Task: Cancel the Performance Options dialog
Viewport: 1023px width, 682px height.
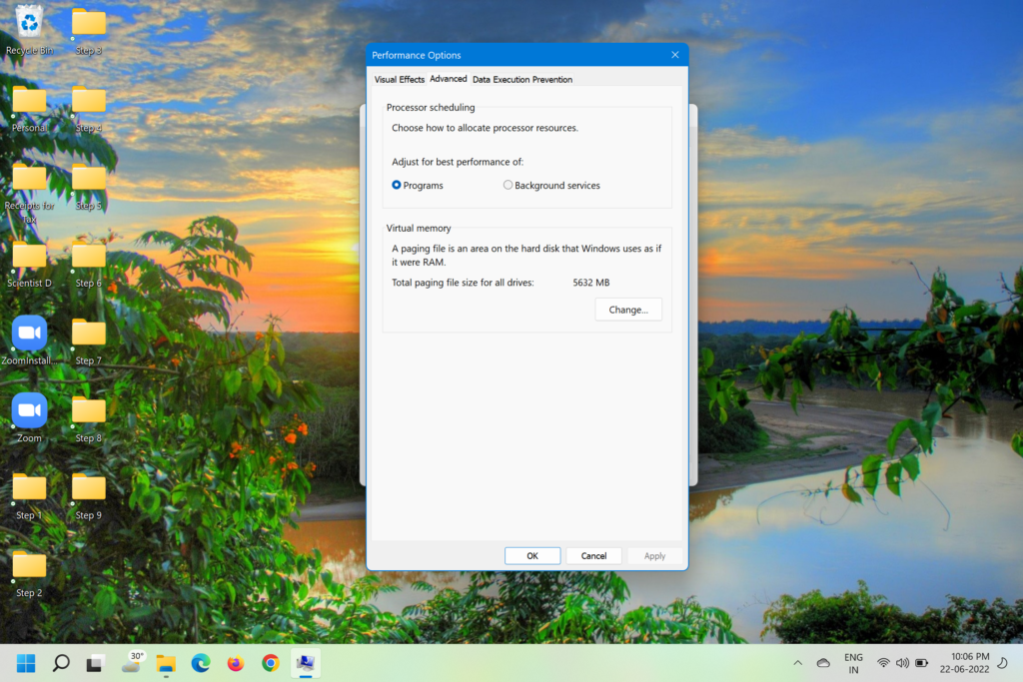Action: tap(593, 555)
